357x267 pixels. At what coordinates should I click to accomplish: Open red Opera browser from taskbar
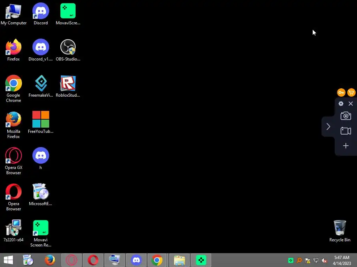click(93, 260)
